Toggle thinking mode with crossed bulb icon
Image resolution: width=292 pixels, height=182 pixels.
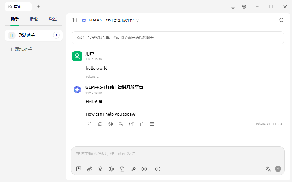[x=100, y=169]
